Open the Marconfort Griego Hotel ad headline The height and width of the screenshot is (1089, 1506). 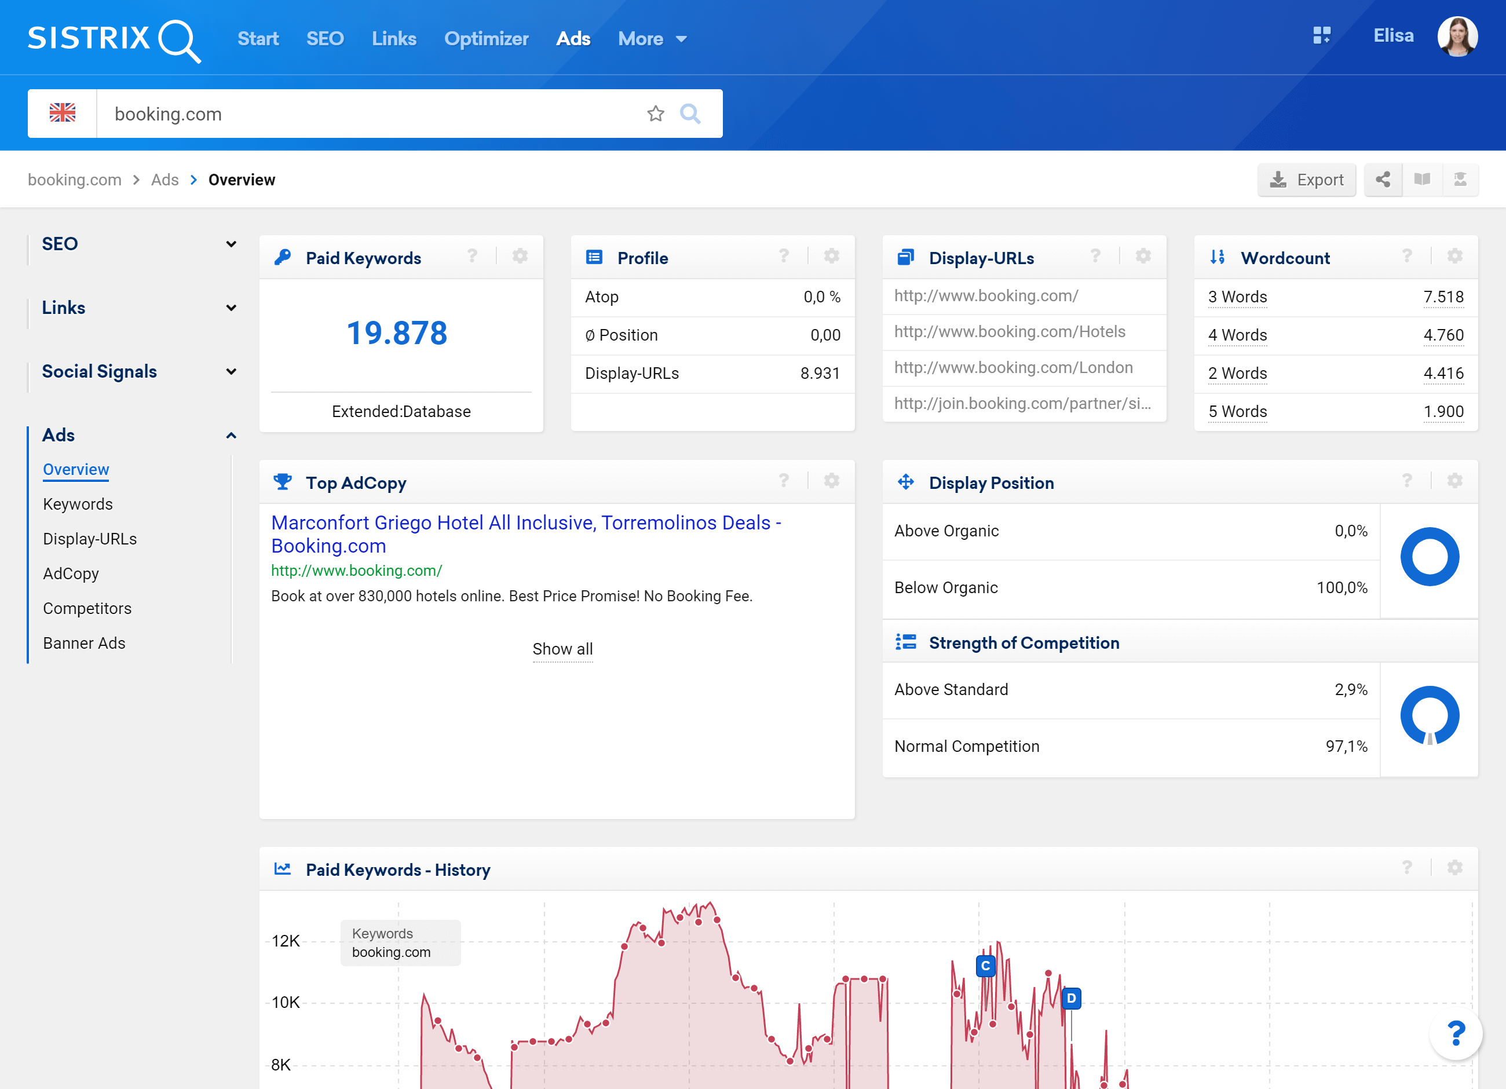coord(526,534)
